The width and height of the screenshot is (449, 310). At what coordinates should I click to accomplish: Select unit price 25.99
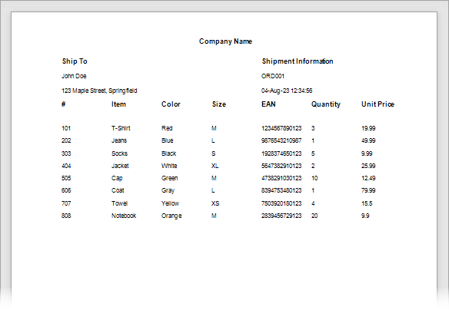tap(368, 166)
